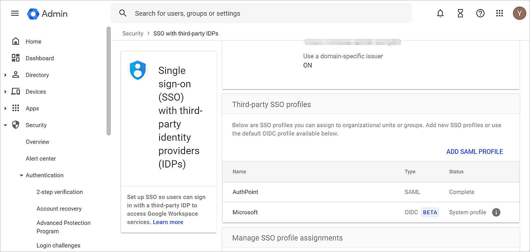
Task: Open the navigation hamburger menu
Action: (15, 13)
